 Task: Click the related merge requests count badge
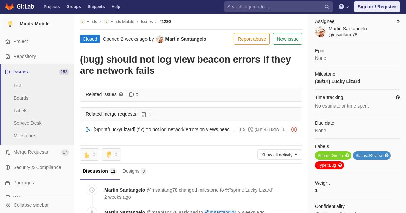tap(146, 114)
